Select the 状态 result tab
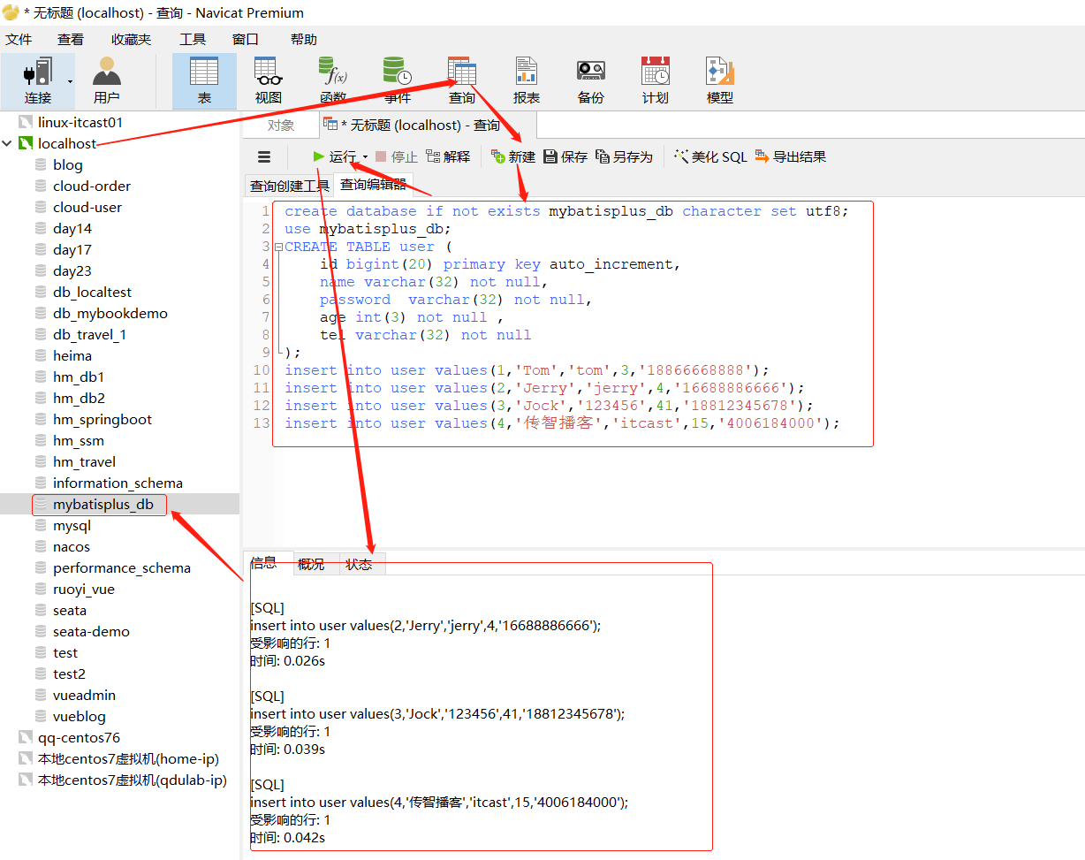The height and width of the screenshot is (860, 1085). [359, 564]
